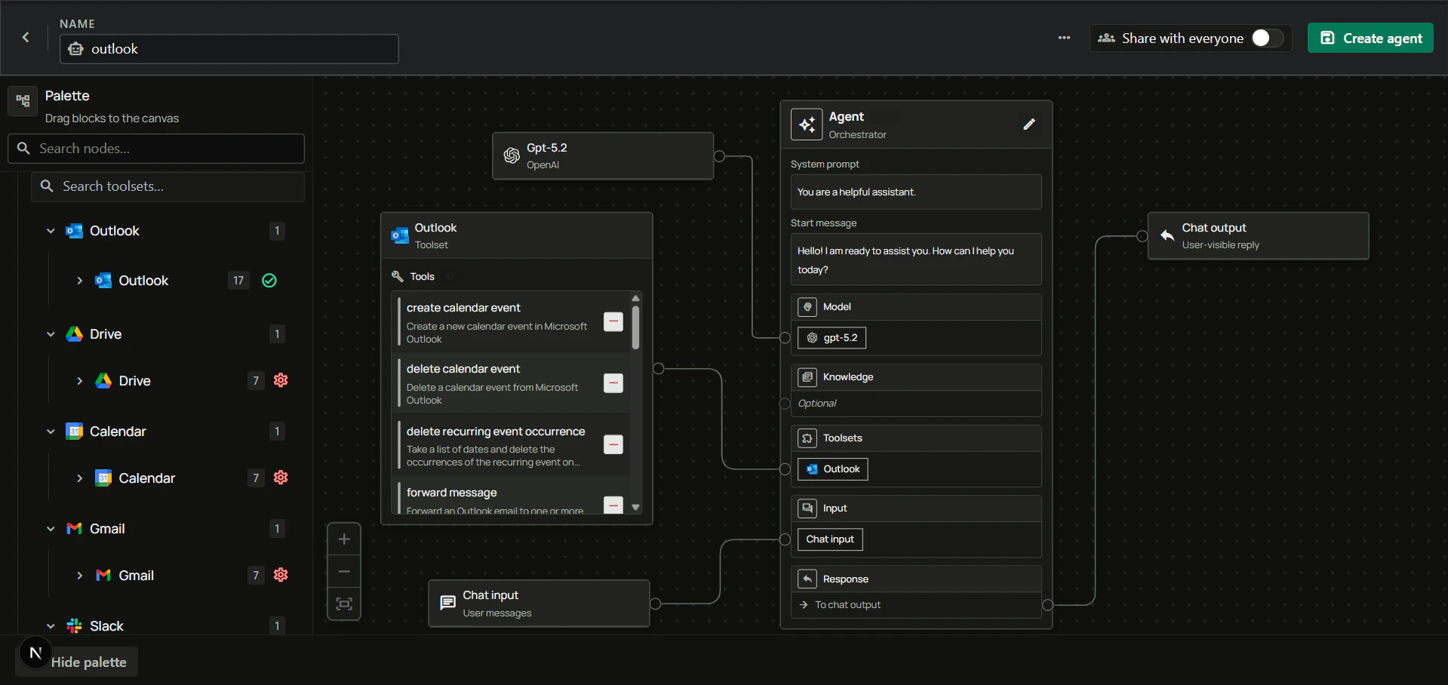Viewport: 1448px width, 685px height.
Task: Click the green checkmark beside Outlook toolset
Action: click(269, 280)
